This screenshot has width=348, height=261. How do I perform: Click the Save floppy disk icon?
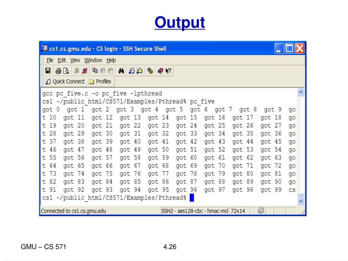click(48, 71)
